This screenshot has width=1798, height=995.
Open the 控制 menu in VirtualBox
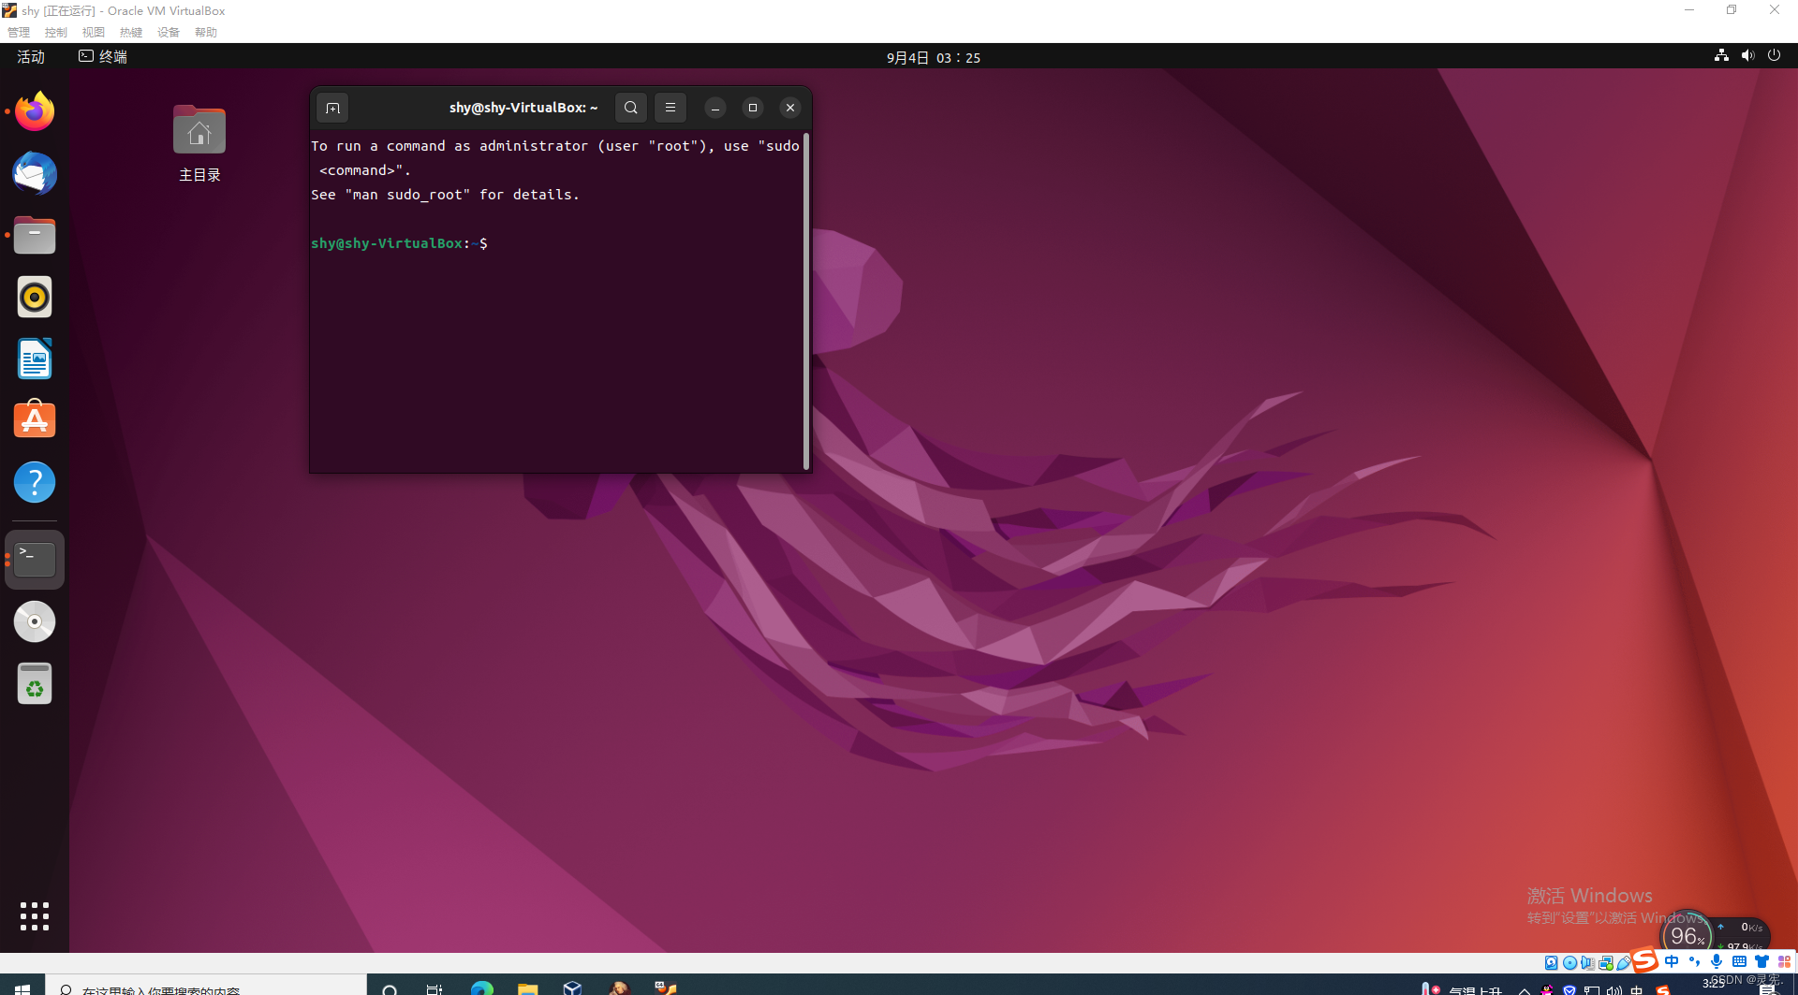pyautogui.click(x=56, y=33)
